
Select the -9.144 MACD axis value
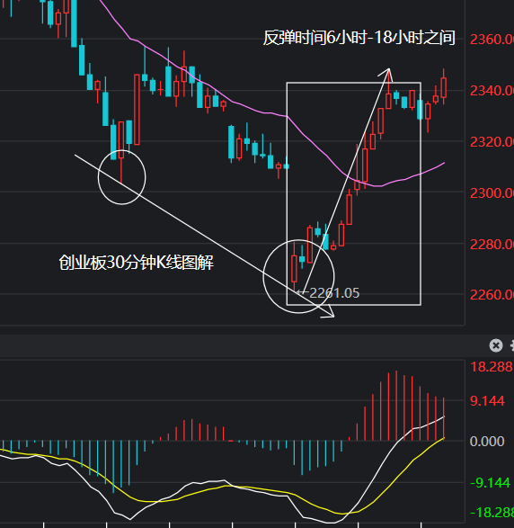pos(490,482)
